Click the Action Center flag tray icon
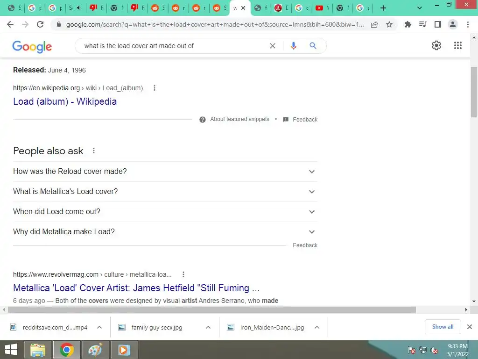The height and width of the screenshot is (359, 478). 411,350
